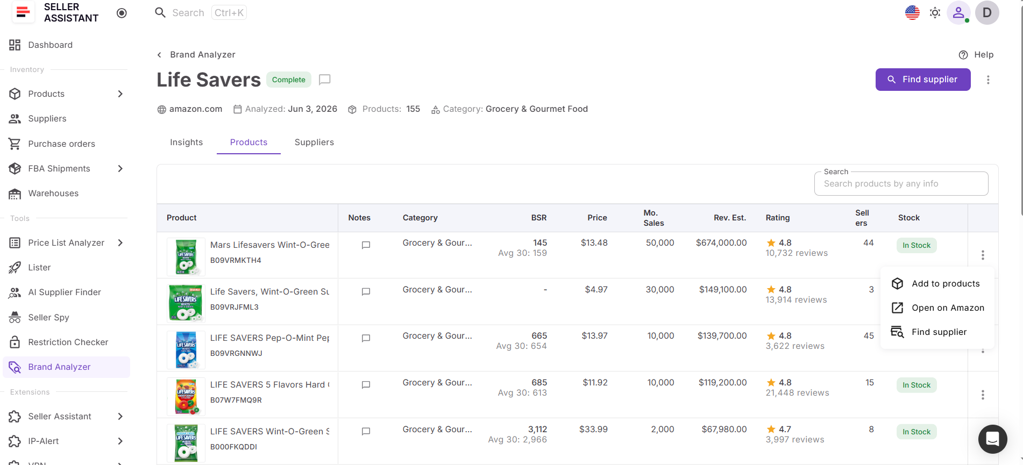
Task: Switch to the Suppliers tab
Action: click(x=314, y=142)
